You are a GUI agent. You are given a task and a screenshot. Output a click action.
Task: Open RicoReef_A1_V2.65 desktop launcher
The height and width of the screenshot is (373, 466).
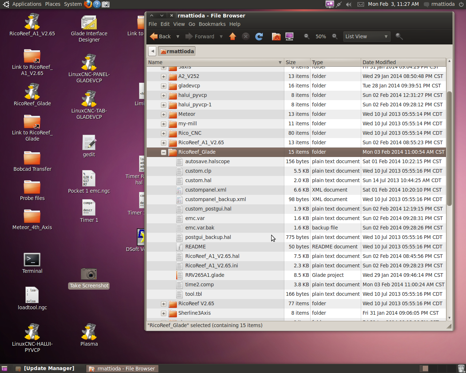[x=32, y=25]
